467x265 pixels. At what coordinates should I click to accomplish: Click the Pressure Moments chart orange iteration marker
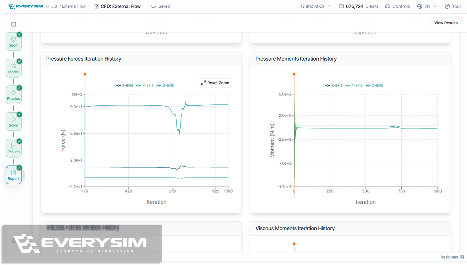coord(294,74)
